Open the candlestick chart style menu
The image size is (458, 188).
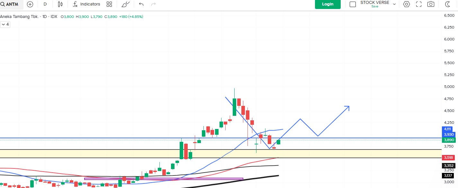click(x=60, y=4)
